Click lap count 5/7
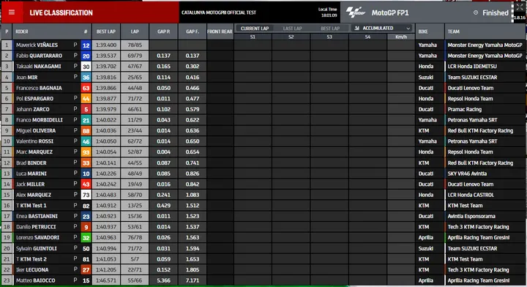The height and width of the screenshot is (287, 527). click(x=135, y=259)
